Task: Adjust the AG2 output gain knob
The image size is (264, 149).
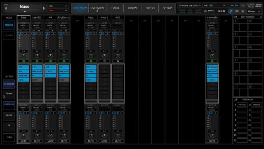Action: pyautogui.click(x=118, y=136)
